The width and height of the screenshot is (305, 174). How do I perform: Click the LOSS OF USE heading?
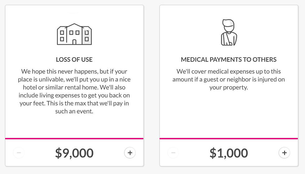[x=74, y=59]
